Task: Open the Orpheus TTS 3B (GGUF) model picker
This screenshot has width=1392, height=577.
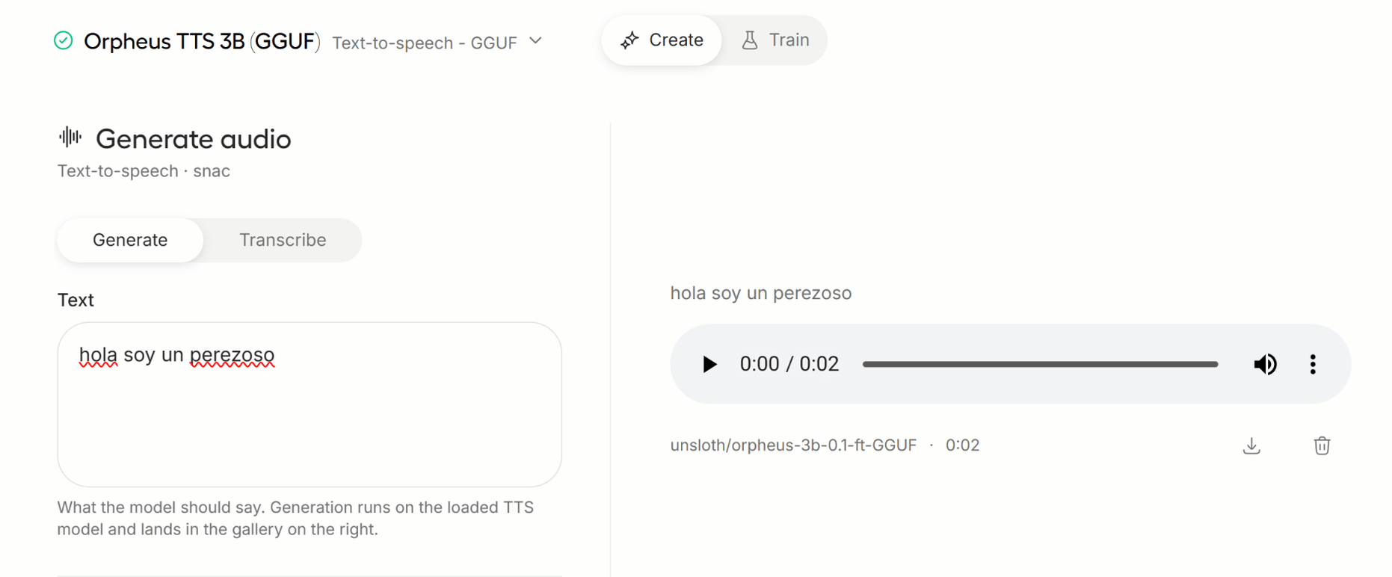Action: [202, 41]
